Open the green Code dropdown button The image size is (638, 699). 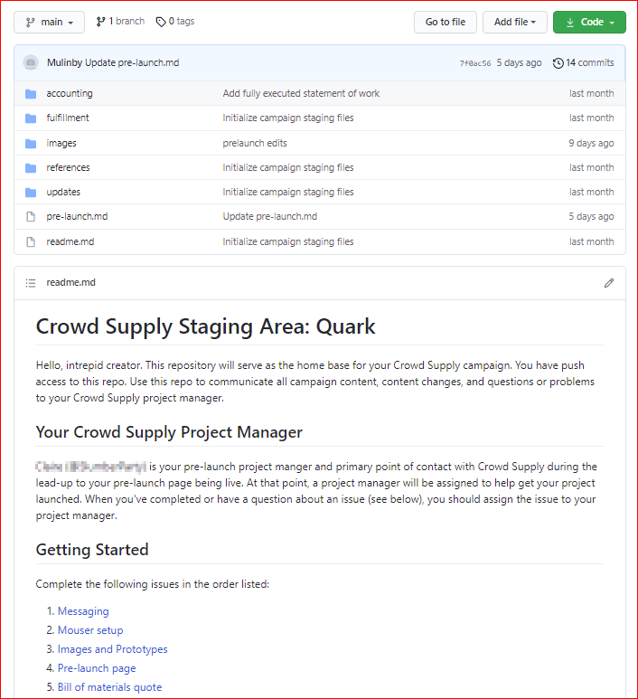pyautogui.click(x=589, y=22)
